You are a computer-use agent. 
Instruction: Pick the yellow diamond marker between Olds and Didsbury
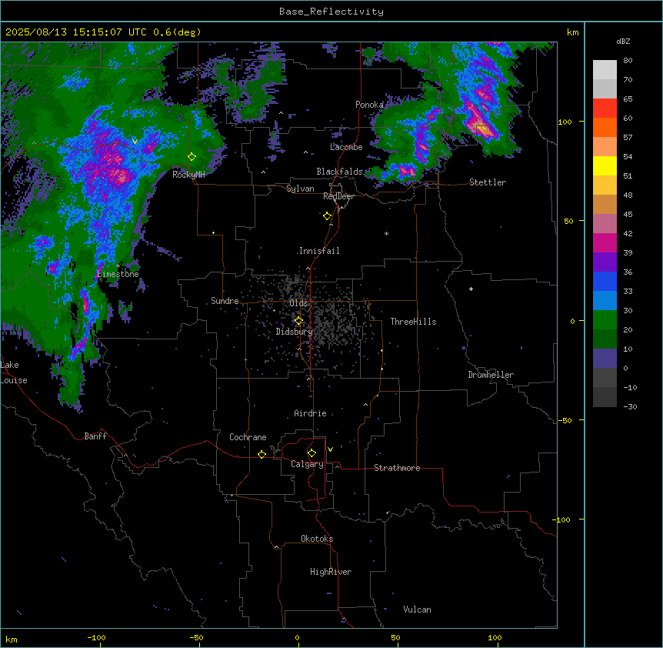[298, 321]
